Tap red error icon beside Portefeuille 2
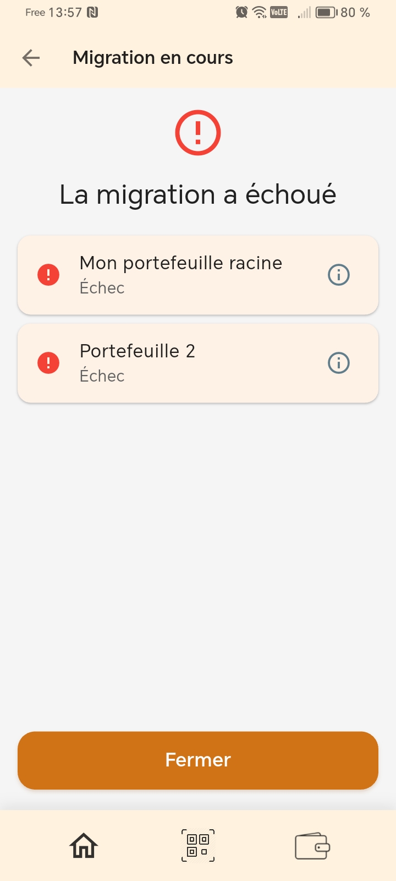This screenshot has height=881, width=396. [x=48, y=363]
